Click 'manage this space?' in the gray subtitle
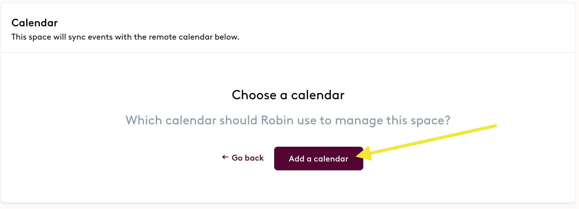Image resolution: width=579 pixels, height=209 pixels. 393,120
